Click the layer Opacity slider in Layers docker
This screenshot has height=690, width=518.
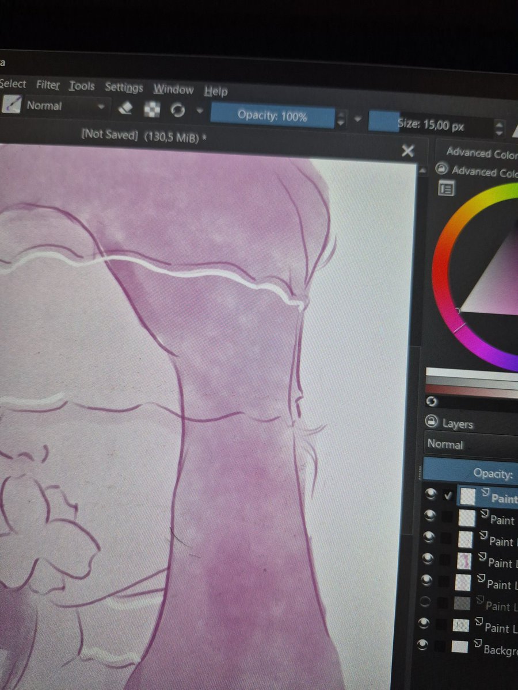click(471, 473)
